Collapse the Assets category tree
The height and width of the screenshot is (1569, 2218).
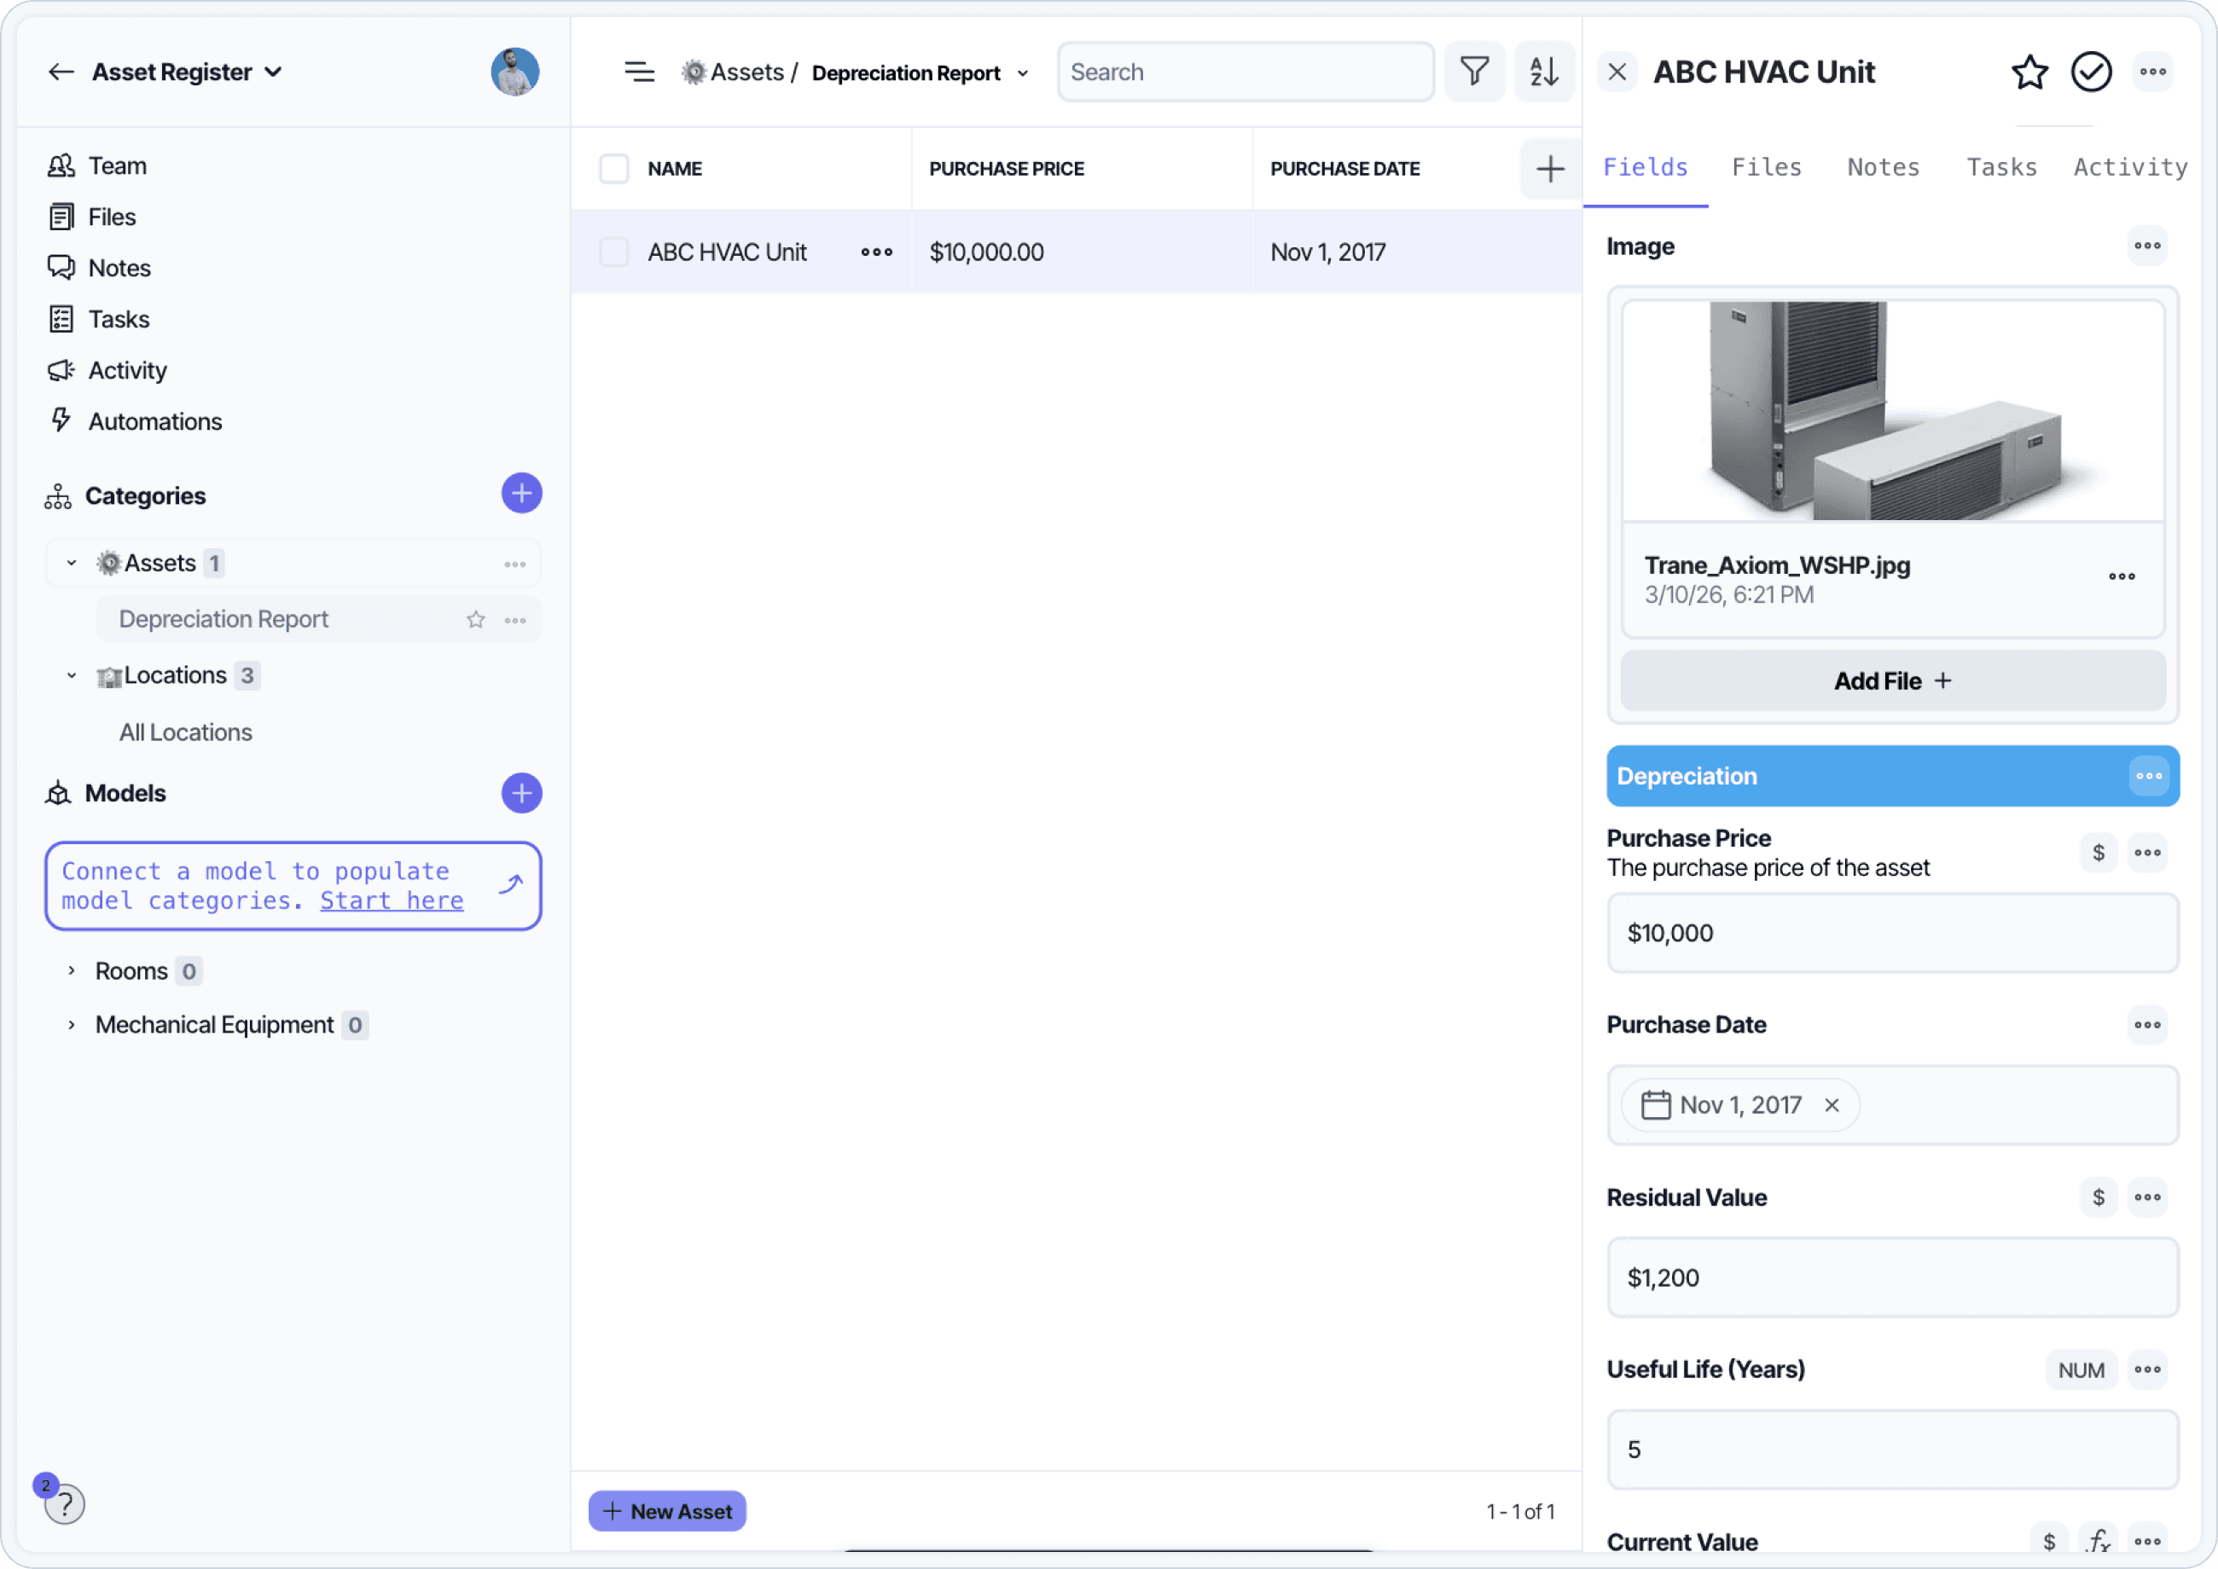[x=72, y=564]
